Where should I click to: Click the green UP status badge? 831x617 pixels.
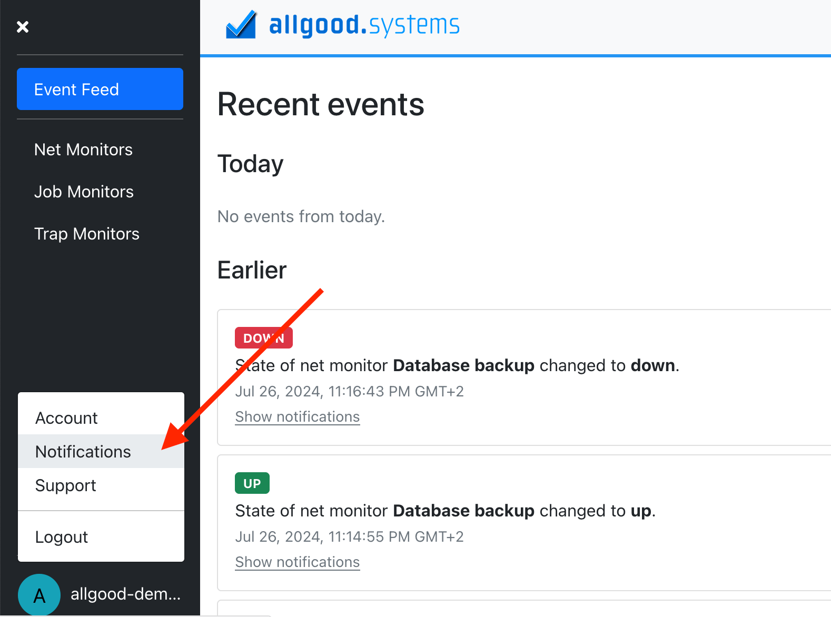point(252,483)
